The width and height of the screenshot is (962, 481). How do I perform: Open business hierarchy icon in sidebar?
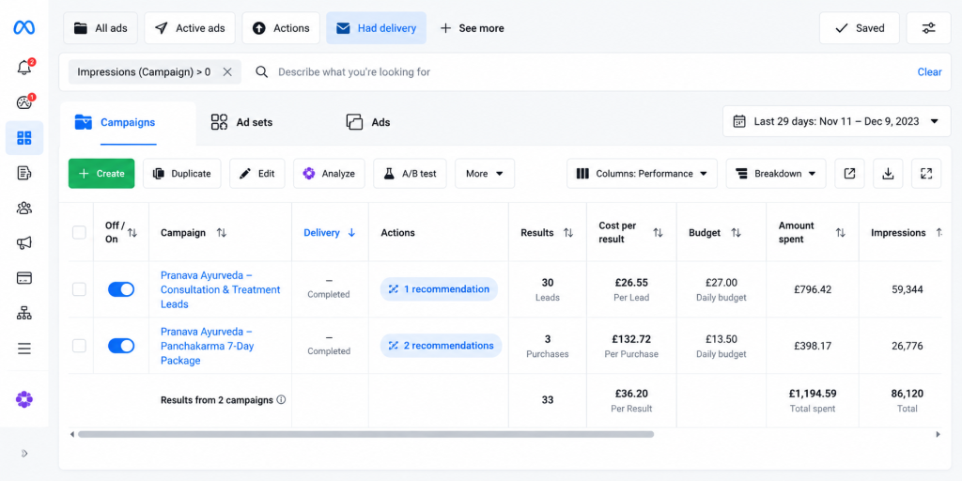click(23, 314)
